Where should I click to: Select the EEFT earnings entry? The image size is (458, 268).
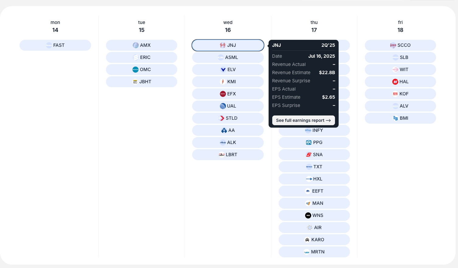[314, 191]
